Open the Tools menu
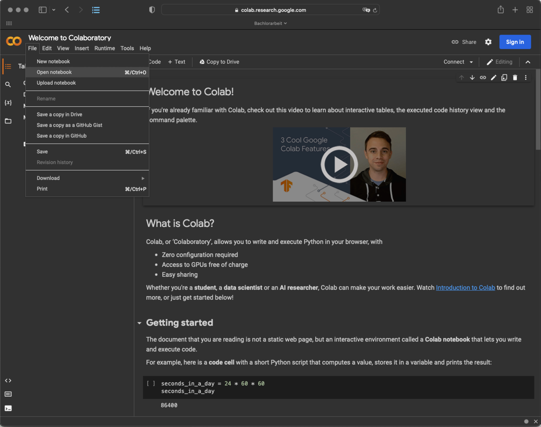 127,48
